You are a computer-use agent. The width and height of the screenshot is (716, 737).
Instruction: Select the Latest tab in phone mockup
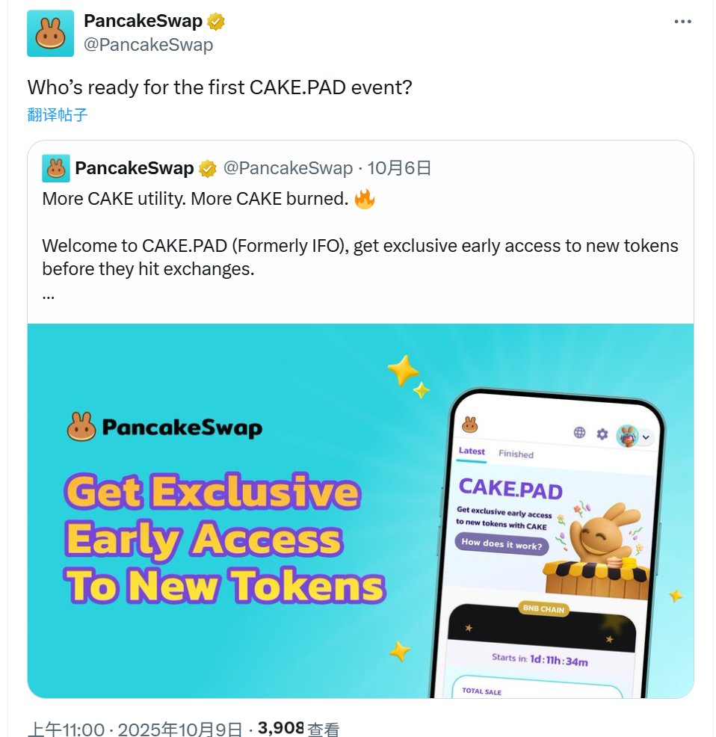tap(472, 452)
